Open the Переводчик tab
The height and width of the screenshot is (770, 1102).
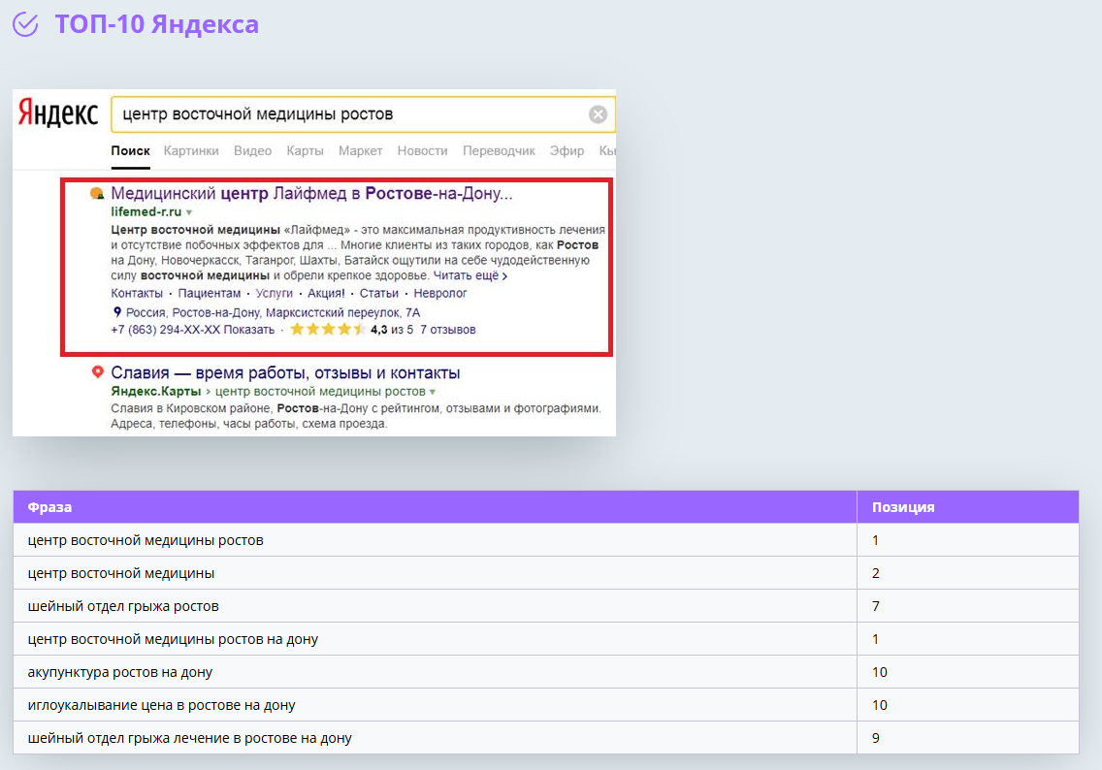tap(499, 150)
